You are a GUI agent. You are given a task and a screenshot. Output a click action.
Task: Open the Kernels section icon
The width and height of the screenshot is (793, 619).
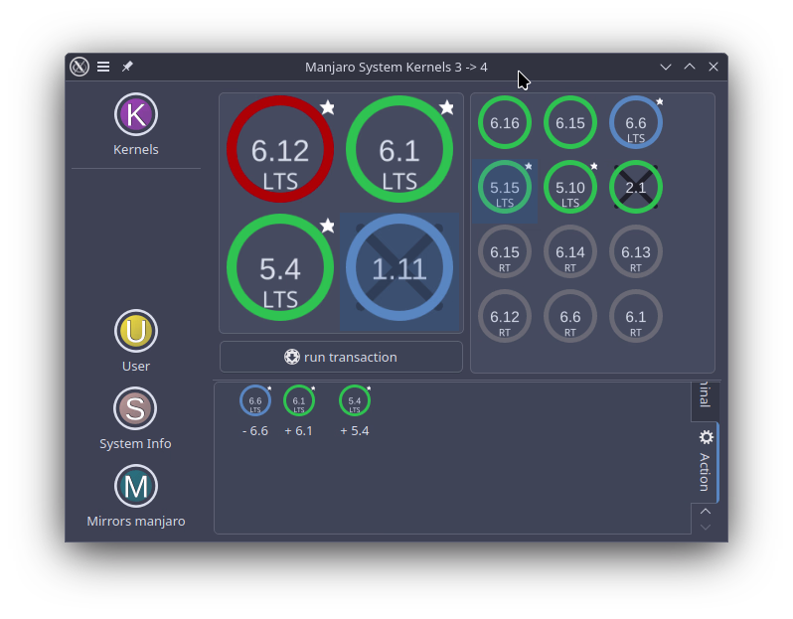(135, 114)
